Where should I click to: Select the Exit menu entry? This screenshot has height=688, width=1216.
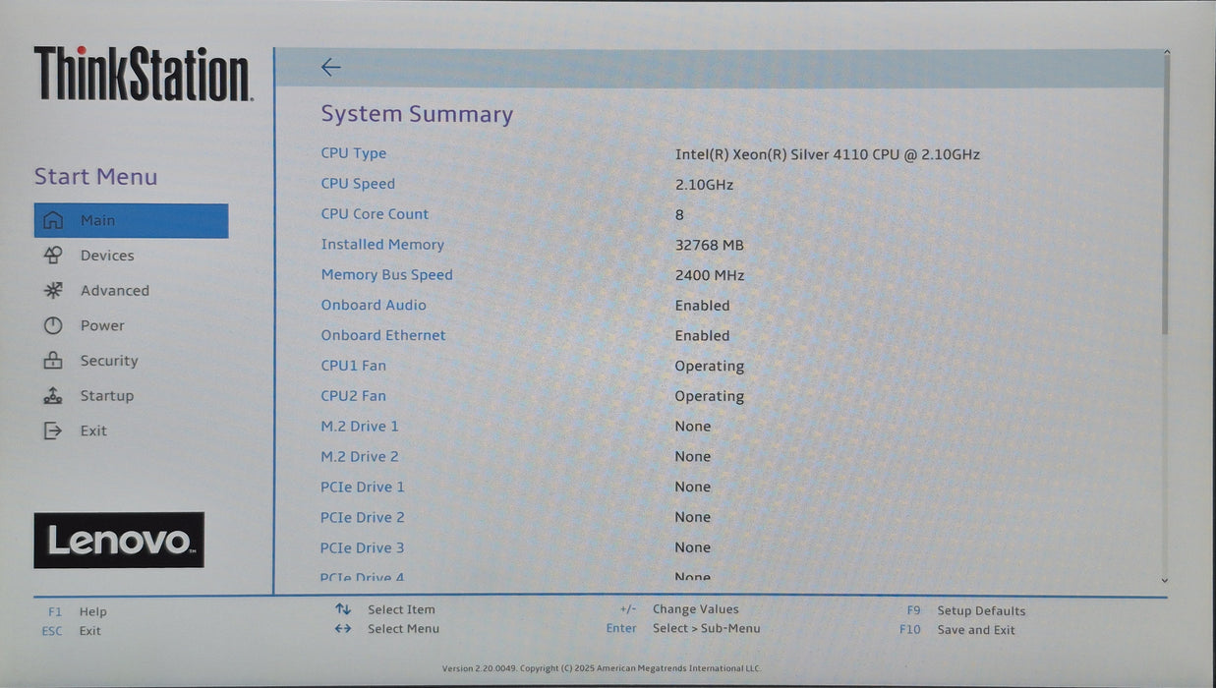point(93,430)
